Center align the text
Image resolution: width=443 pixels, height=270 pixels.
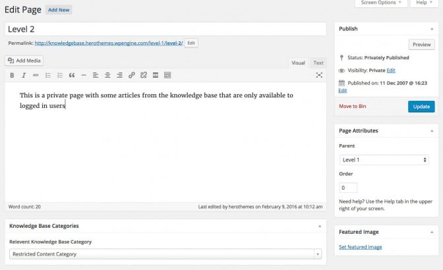coord(107,75)
